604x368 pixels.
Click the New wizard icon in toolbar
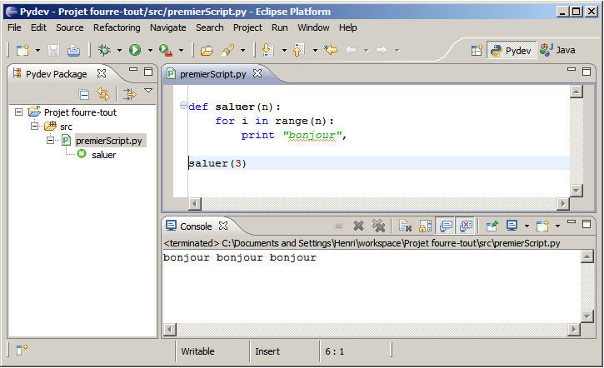click(x=22, y=50)
